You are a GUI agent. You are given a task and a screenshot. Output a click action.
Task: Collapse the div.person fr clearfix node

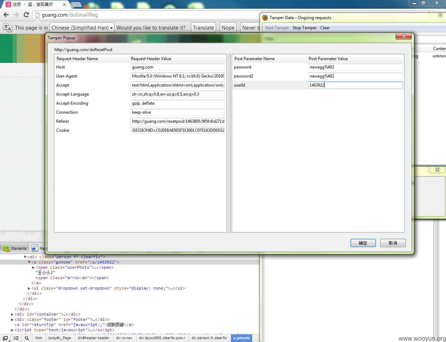(x=25, y=257)
